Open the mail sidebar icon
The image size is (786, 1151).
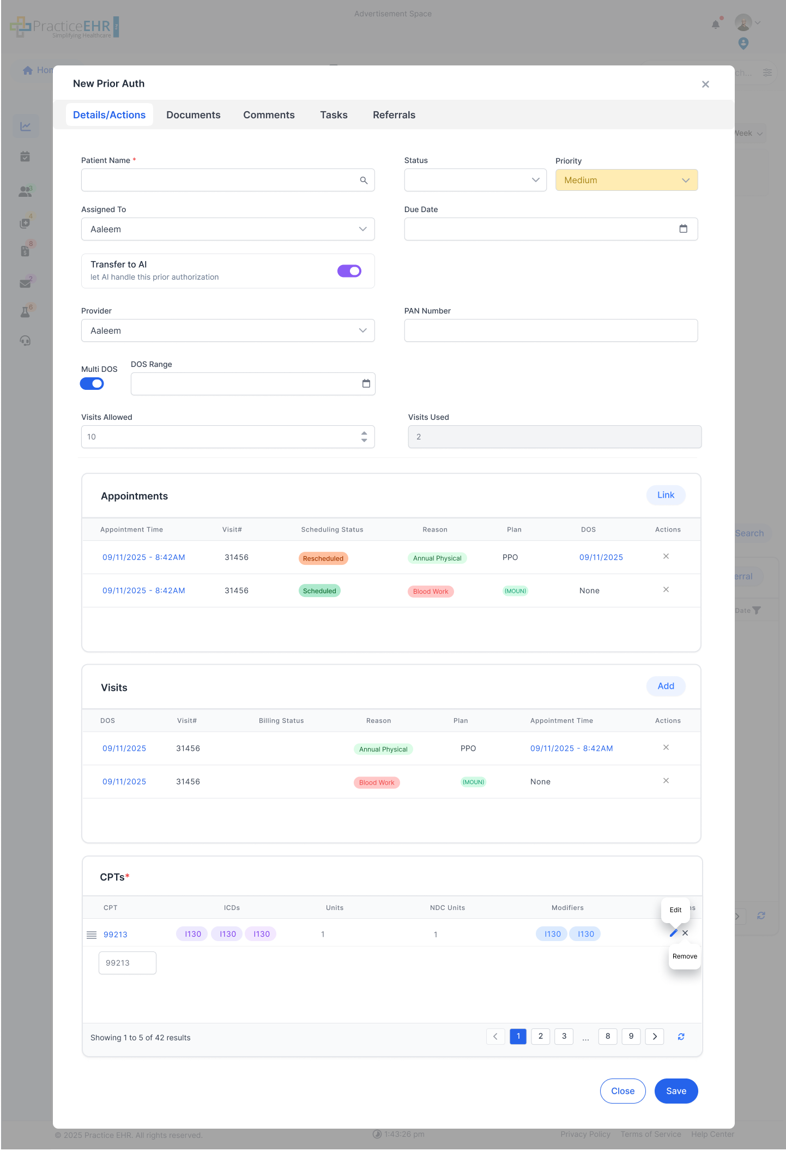pyautogui.click(x=26, y=283)
